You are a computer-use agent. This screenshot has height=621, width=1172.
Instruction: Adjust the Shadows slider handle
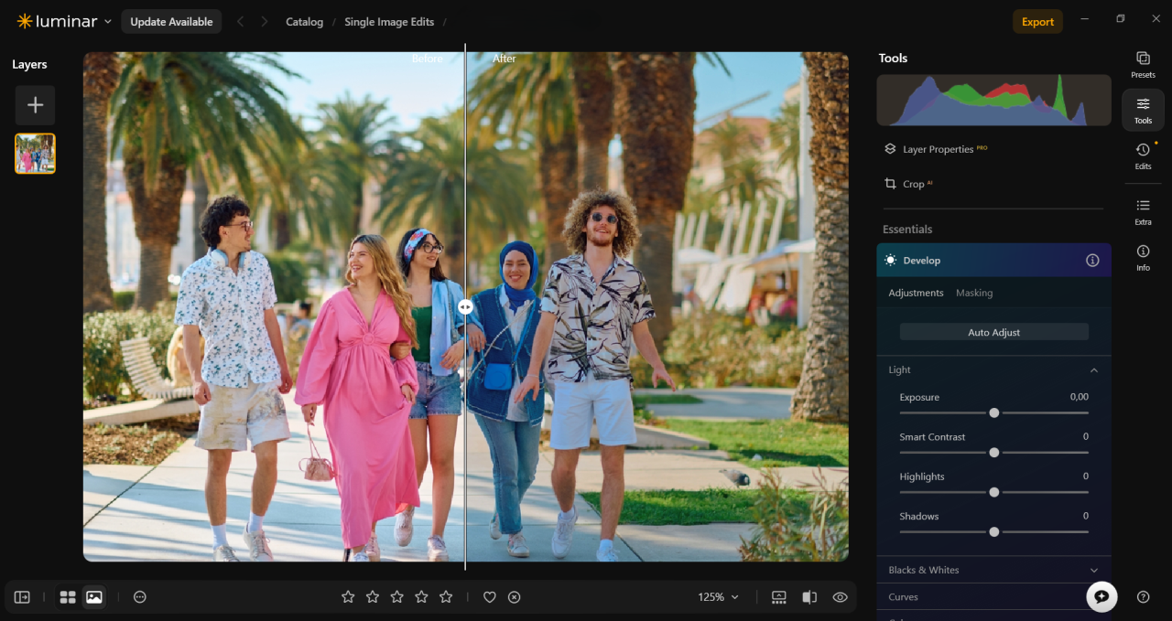coord(994,531)
